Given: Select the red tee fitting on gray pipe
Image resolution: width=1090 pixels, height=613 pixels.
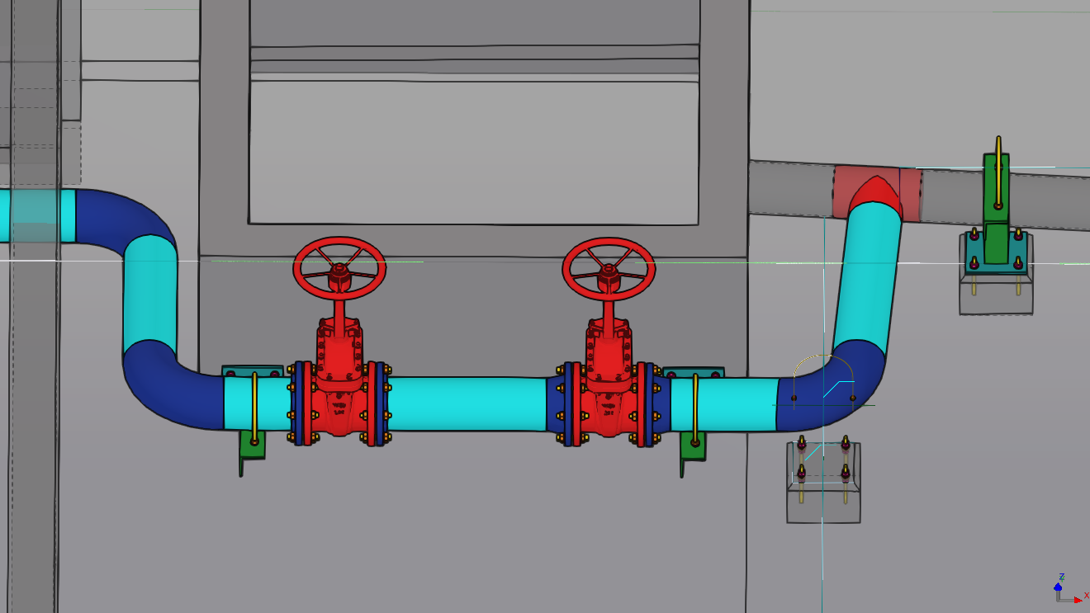Looking at the screenshot, I should click(x=877, y=193).
